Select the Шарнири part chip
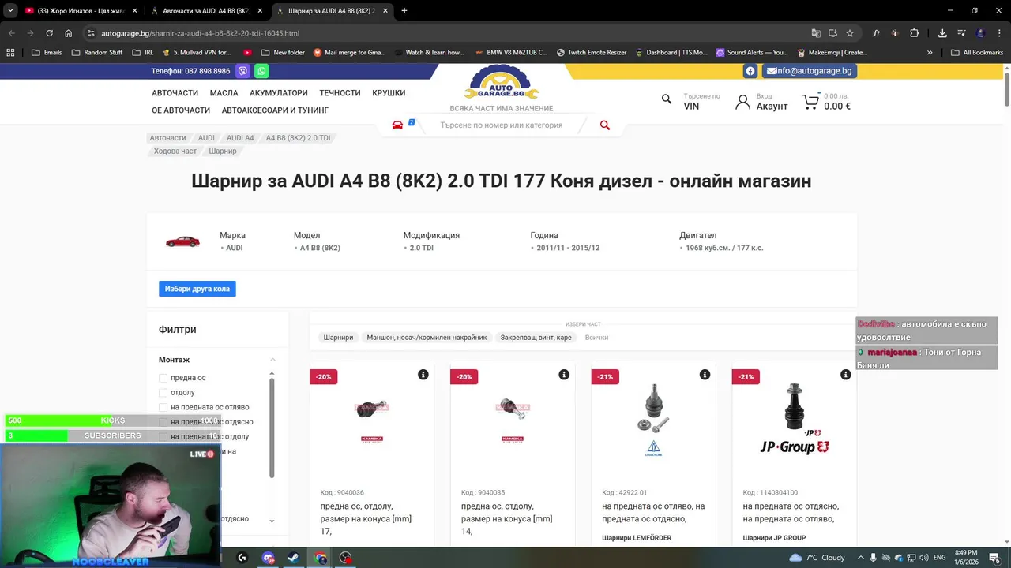The height and width of the screenshot is (568, 1011). click(x=338, y=338)
